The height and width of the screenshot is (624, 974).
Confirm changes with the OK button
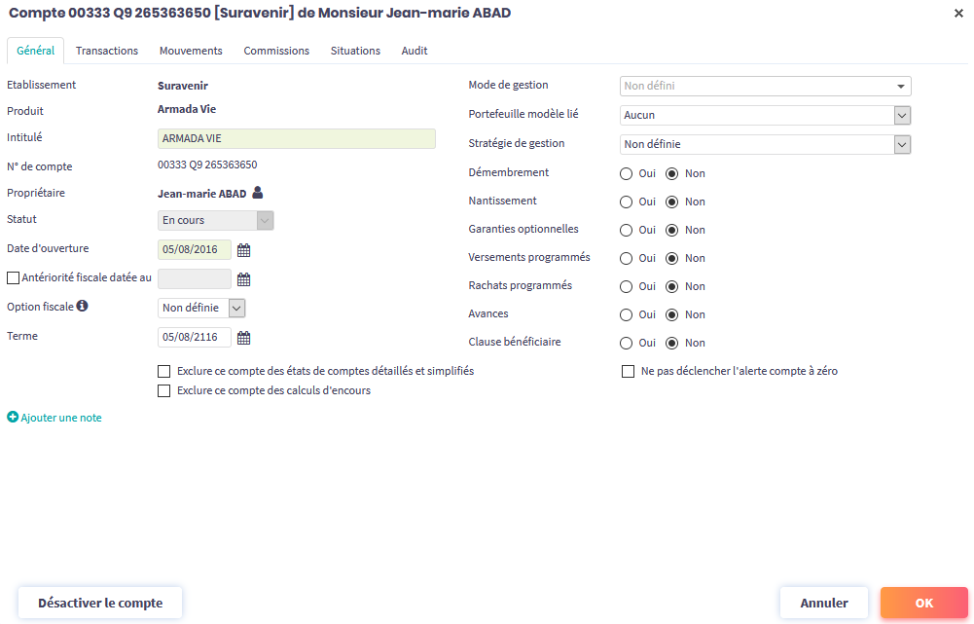click(923, 603)
